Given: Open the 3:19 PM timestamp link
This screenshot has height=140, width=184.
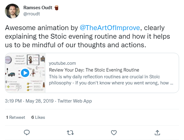Looking at the screenshot, I should pos(13,101).
